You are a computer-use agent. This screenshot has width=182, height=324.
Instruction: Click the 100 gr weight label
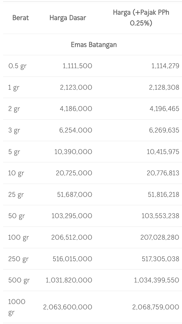18,238
